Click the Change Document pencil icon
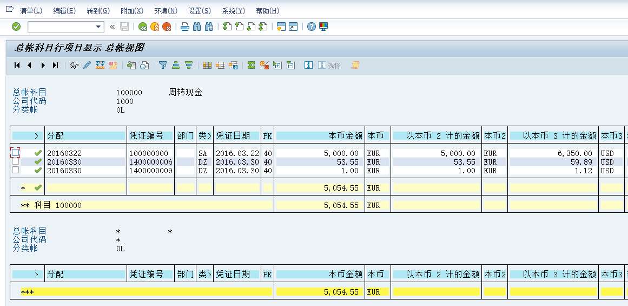The height and width of the screenshot is (306, 628). pos(87,66)
